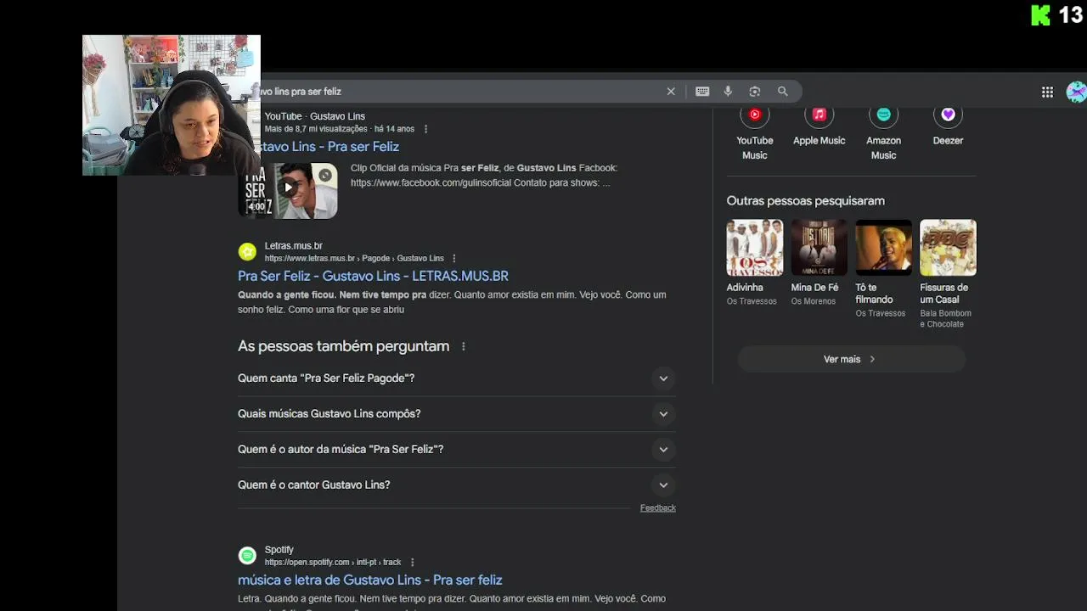The width and height of the screenshot is (1087, 611).
Task: Expand "Quem canta Pra Ser Feliz Pagode?"
Action: click(x=457, y=378)
